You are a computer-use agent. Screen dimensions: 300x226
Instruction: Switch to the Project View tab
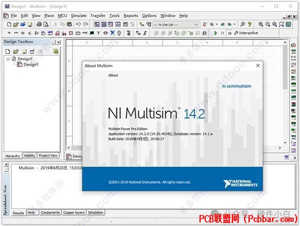48,155
